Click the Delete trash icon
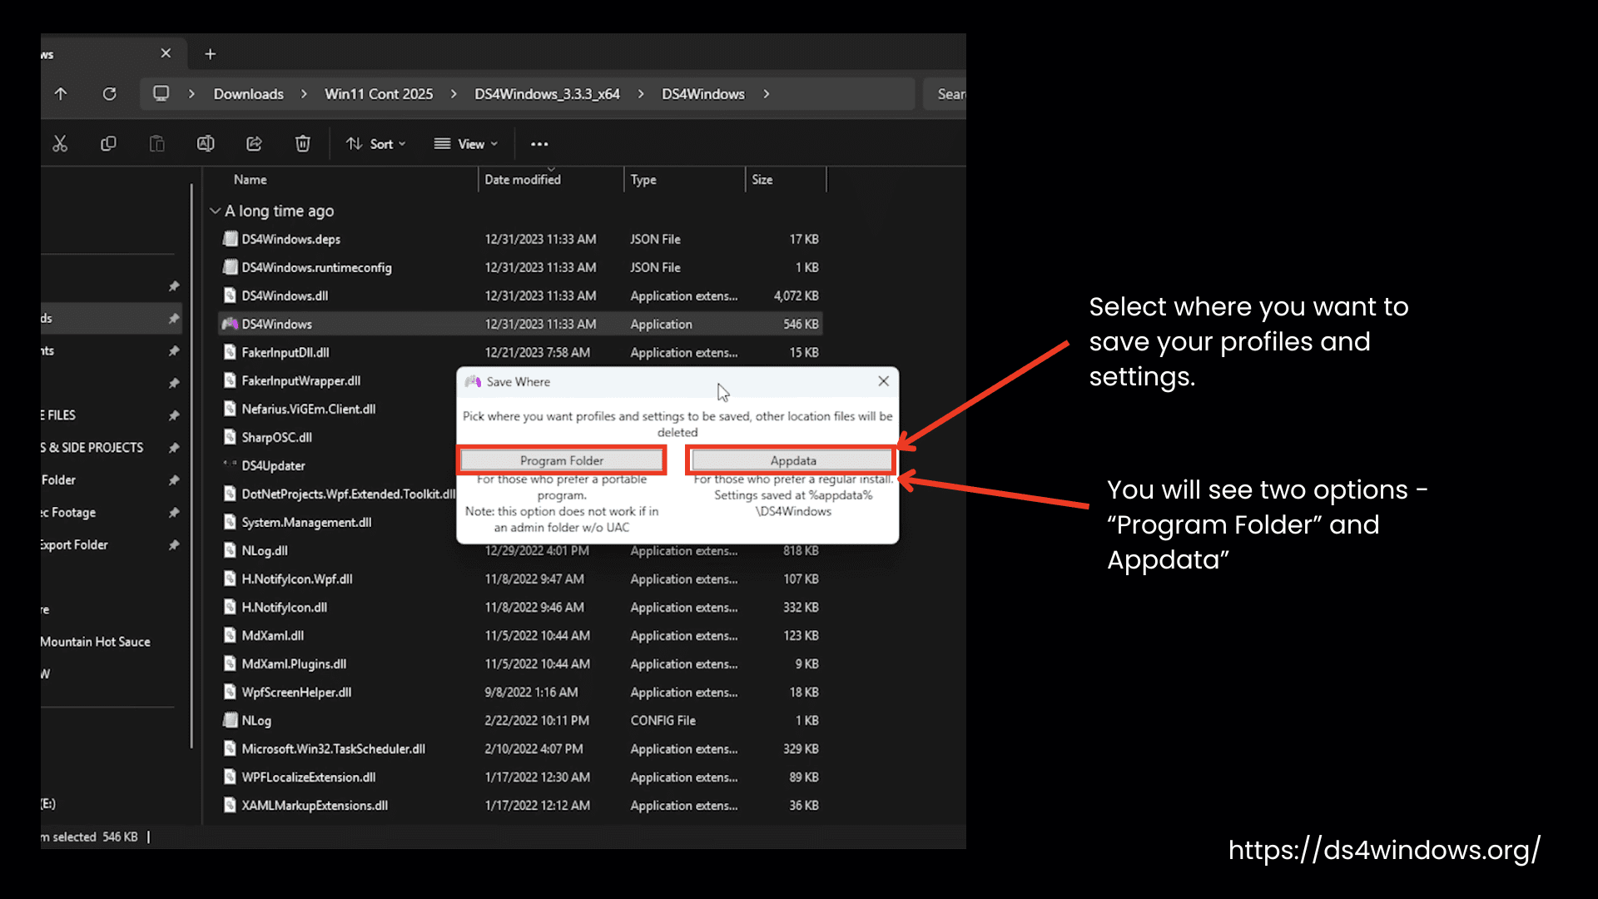The width and height of the screenshot is (1598, 899). click(x=303, y=144)
